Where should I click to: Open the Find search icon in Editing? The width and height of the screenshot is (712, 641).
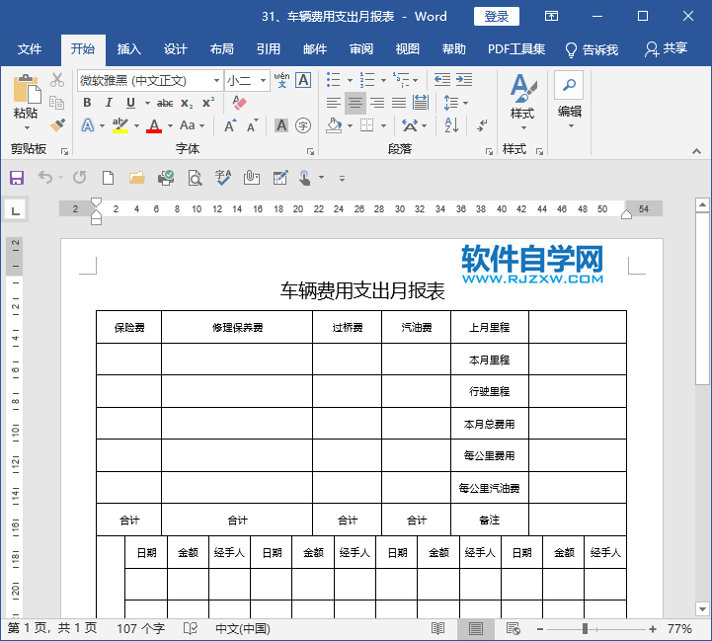[x=569, y=85]
